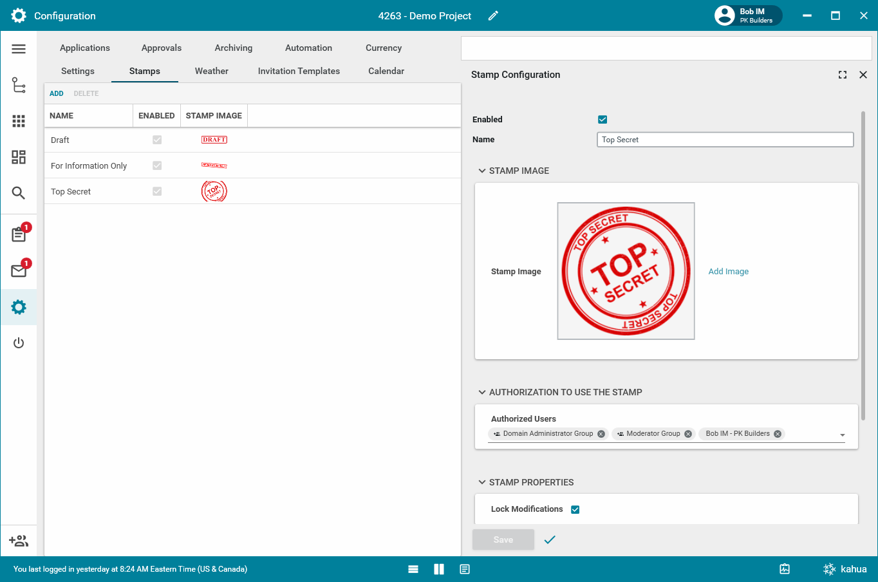This screenshot has height=582, width=878.
Task: Click ADD to create a new stamp
Action: coord(57,93)
